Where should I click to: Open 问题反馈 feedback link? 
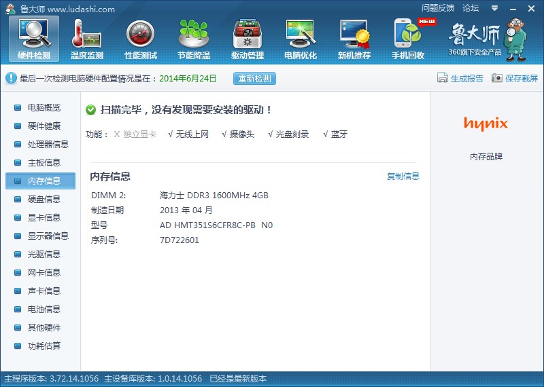(x=438, y=8)
